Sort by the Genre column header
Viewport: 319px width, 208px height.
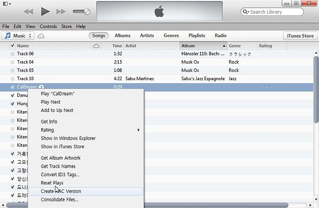(242, 46)
